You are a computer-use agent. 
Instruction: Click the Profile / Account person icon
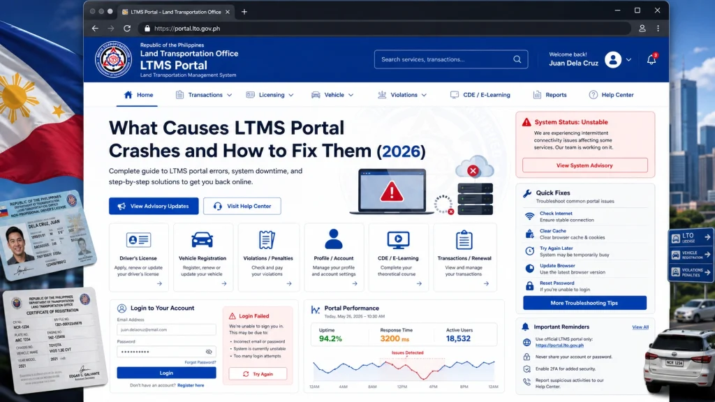[x=333, y=239]
